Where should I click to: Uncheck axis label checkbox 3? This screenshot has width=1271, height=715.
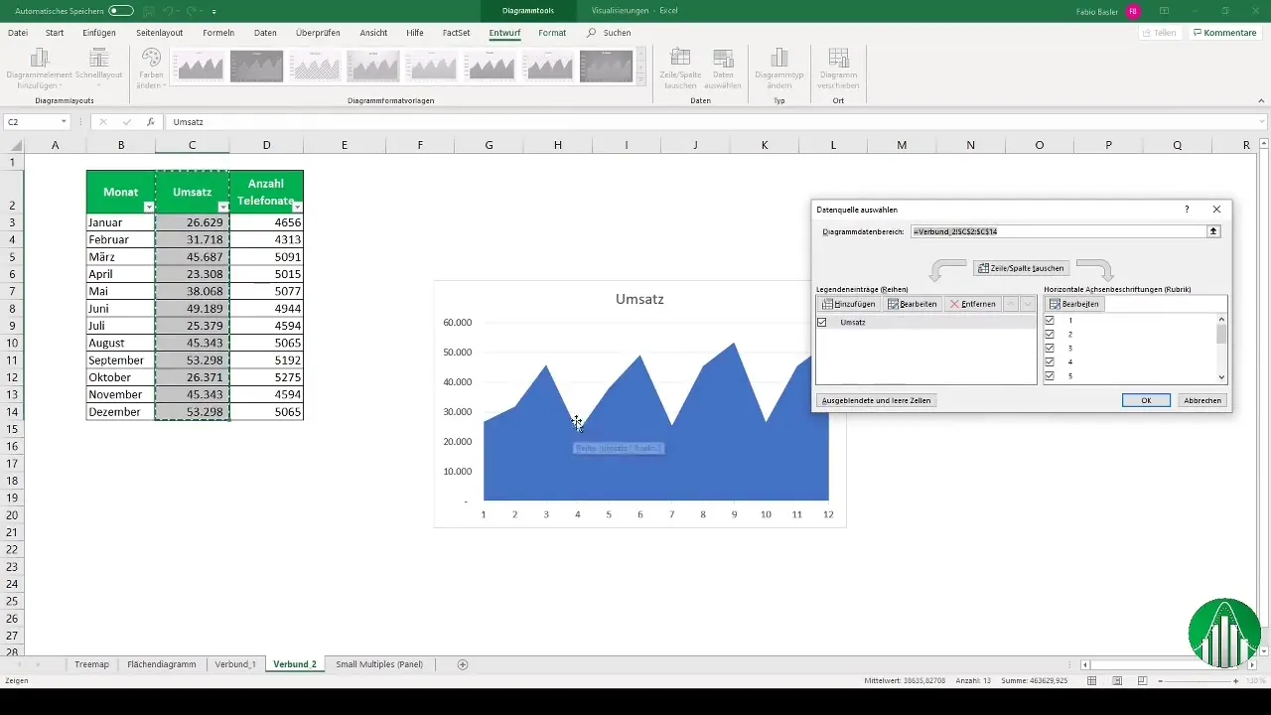tap(1050, 349)
